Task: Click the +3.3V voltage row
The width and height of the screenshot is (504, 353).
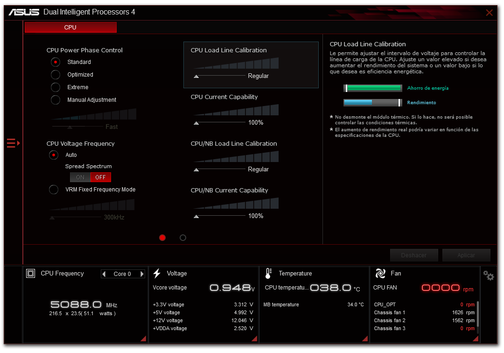Action: [203, 304]
